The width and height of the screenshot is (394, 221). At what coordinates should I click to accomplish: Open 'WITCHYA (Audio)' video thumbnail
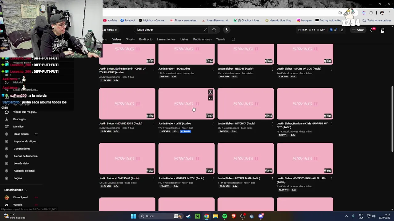pos(246,104)
